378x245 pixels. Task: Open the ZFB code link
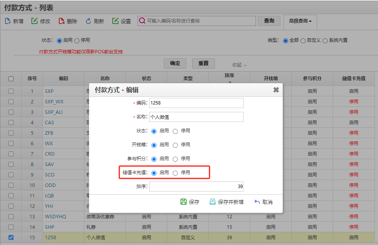click(49, 133)
